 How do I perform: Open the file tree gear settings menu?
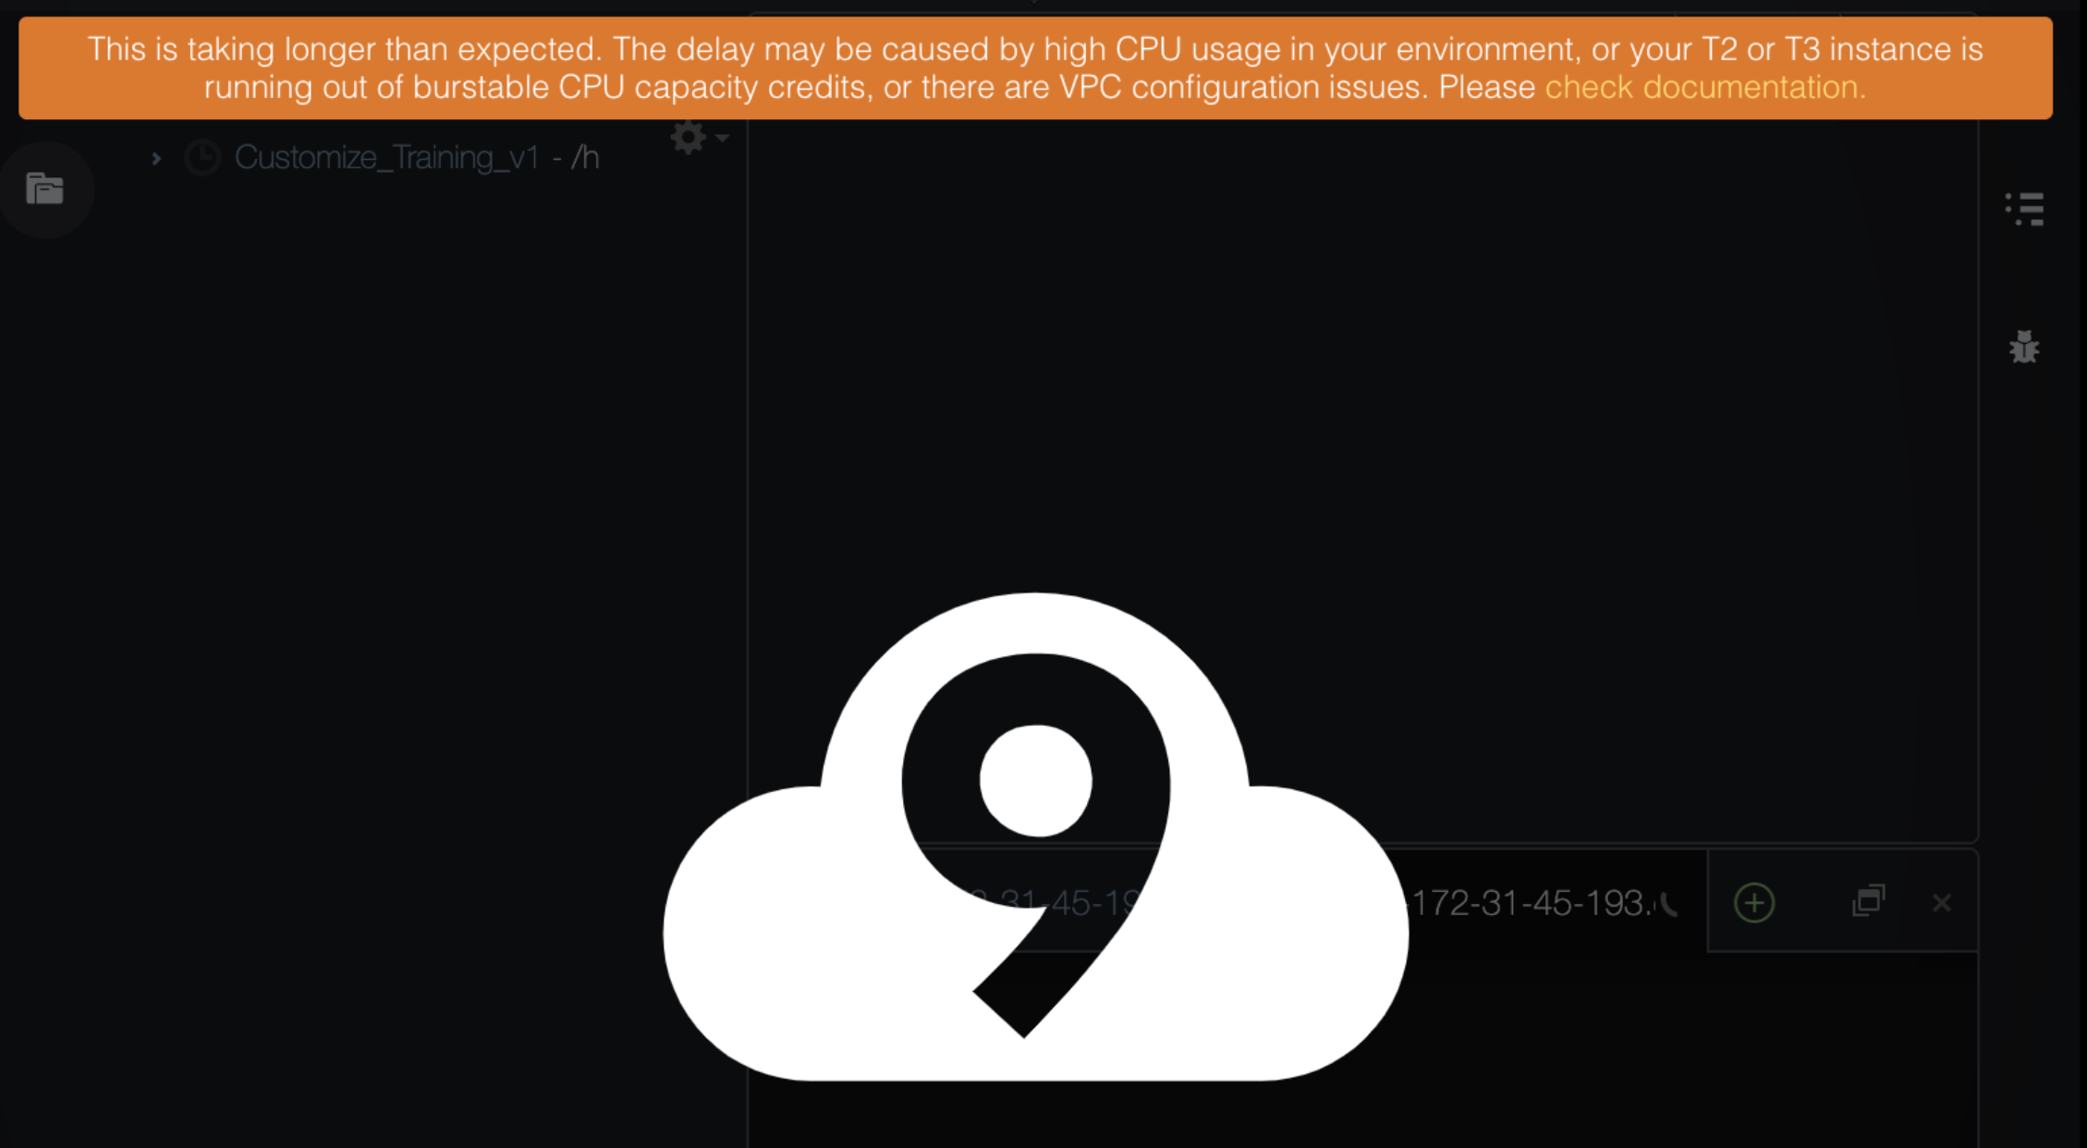pyautogui.click(x=699, y=138)
